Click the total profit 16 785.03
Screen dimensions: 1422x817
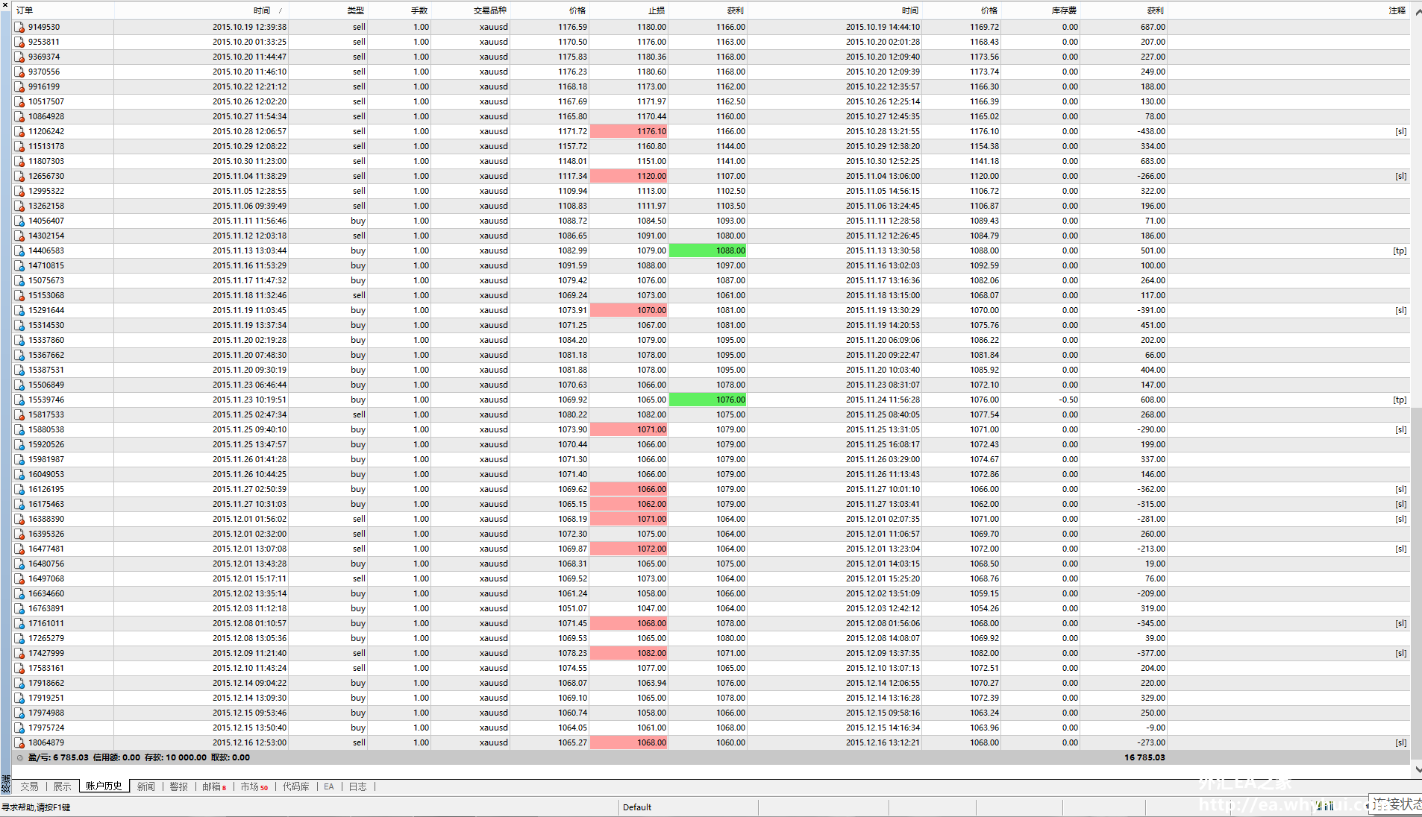coord(1144,757)
